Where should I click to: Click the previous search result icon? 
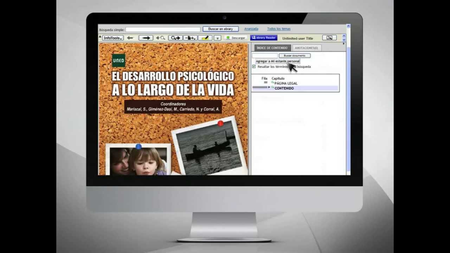click(160, 38)
